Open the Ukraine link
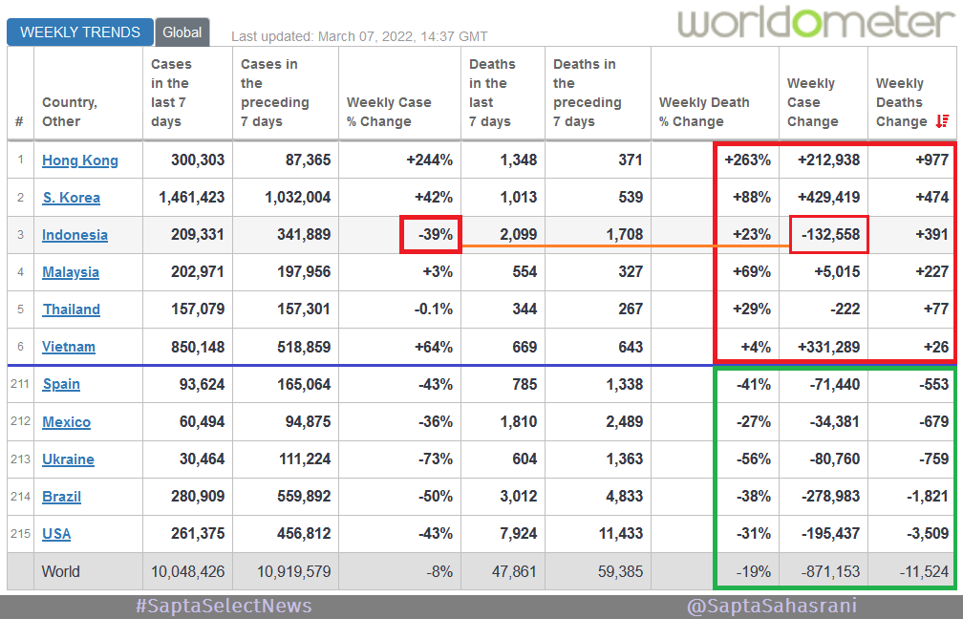 pos(68,459)
